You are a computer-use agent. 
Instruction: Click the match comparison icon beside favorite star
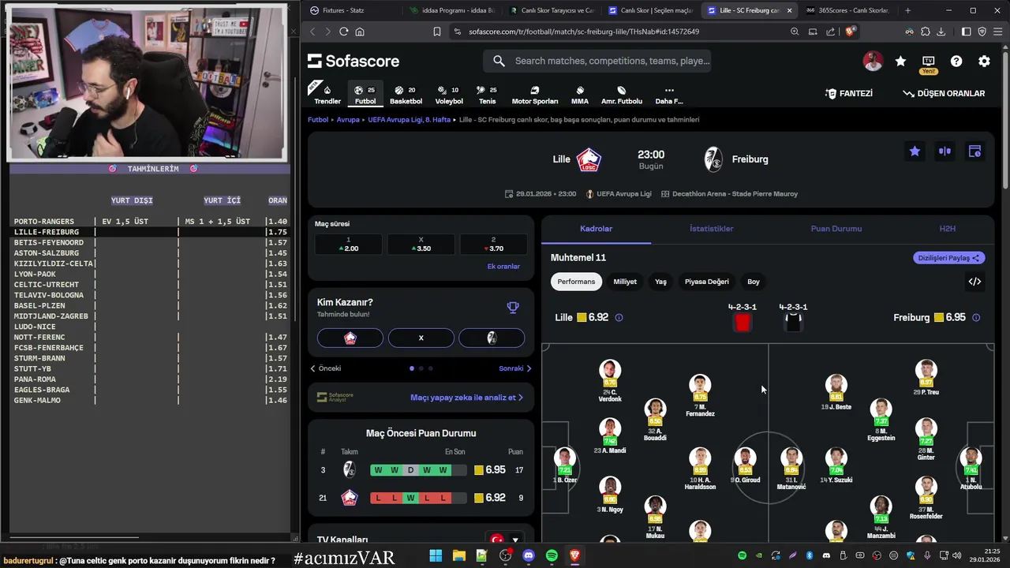(x=945, y=151)
